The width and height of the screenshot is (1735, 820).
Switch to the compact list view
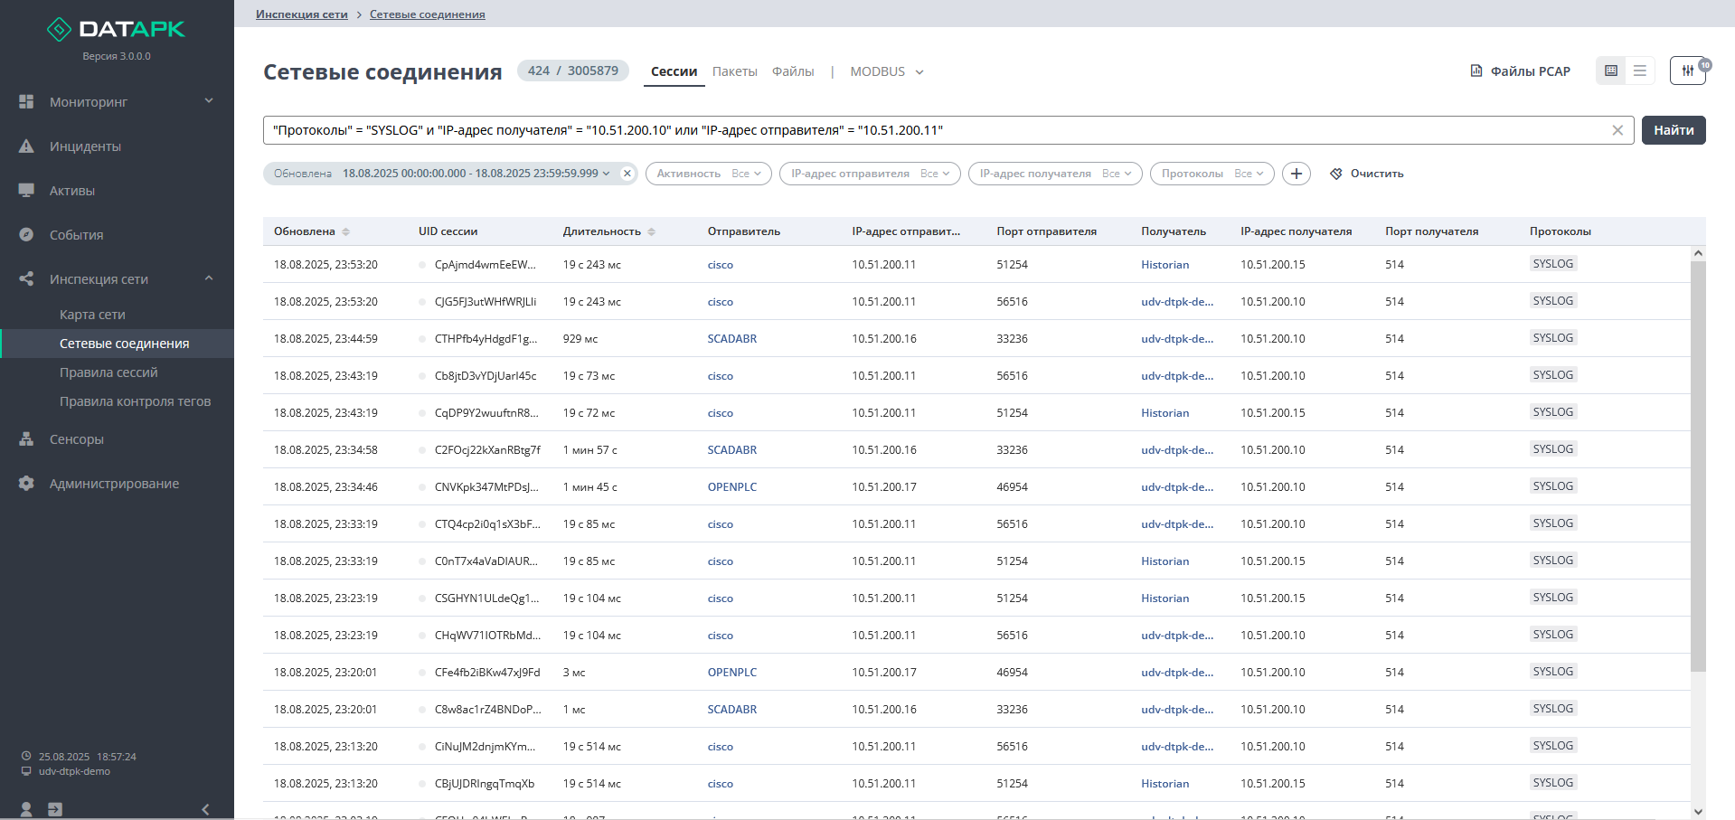[x=1640, y=71]
